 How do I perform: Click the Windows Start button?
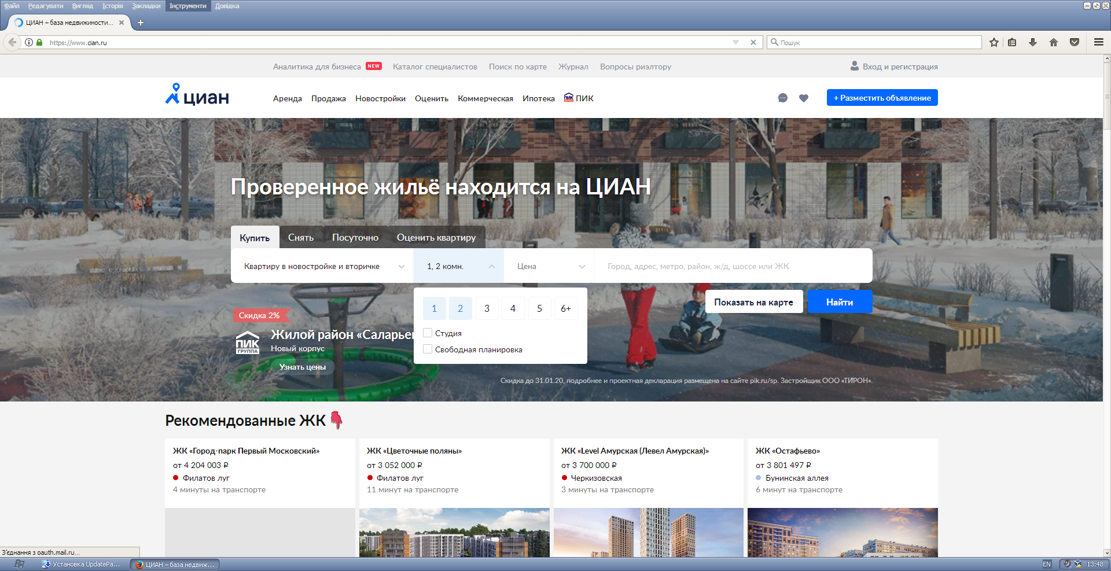point(19,564)
